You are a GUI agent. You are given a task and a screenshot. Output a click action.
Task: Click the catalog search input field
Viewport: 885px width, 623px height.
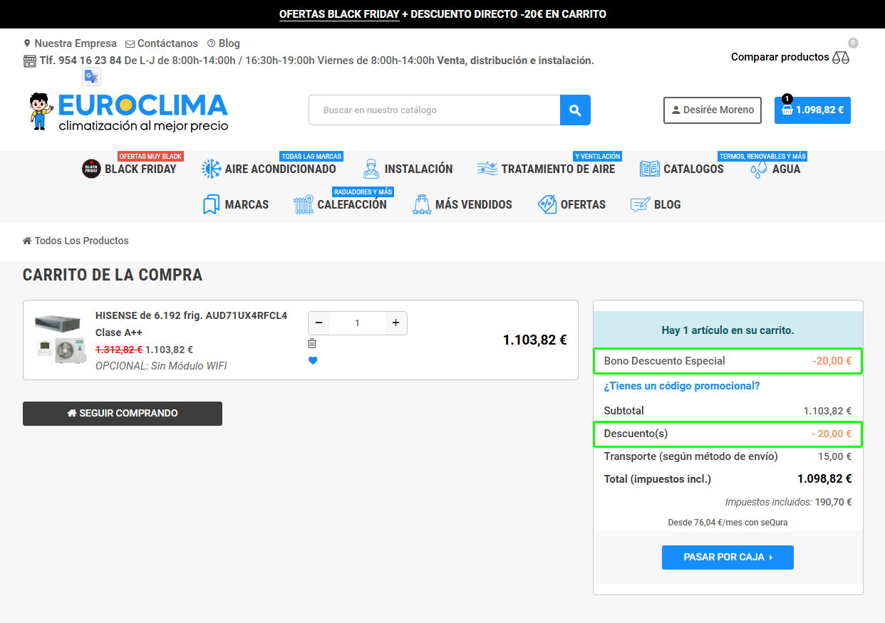point(435,110)
